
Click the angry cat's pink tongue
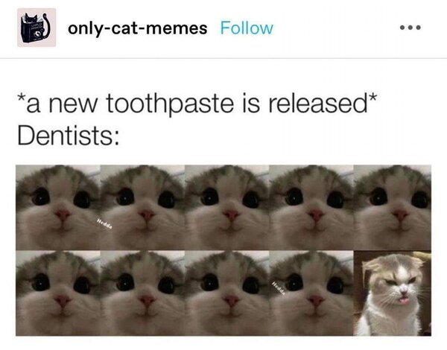pyautogui.click(x=403, y=299)
